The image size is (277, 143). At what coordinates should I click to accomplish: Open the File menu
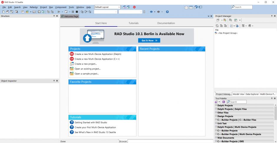click(x=4, y=7)
